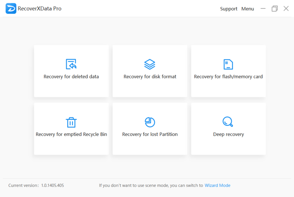The width and height of the screenshot is (294, 197).
Task: Pick 'Recovery for flash/memory card' label
Action: pyautogui.click(x=228, y=77)
